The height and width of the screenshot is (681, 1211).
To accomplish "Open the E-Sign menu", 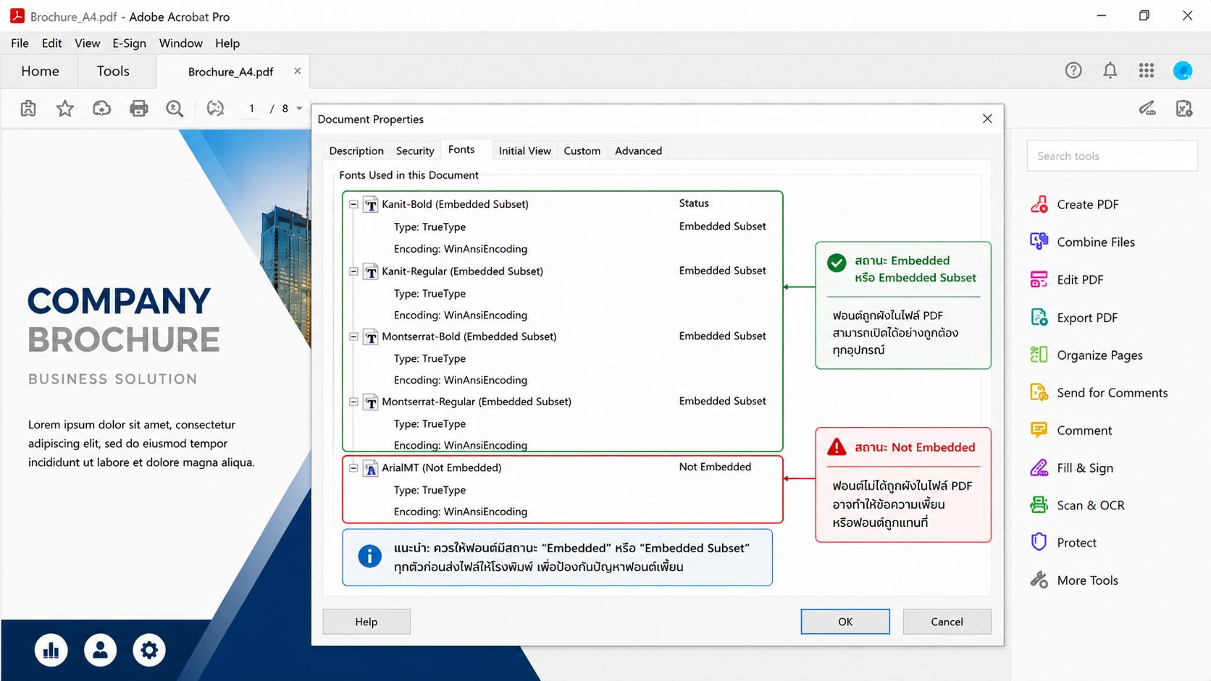I will point(129,43).
